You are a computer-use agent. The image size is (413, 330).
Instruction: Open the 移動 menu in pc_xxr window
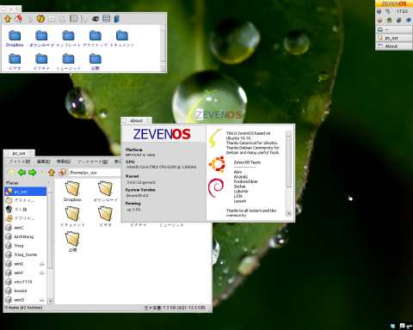[x=64, y=162]
